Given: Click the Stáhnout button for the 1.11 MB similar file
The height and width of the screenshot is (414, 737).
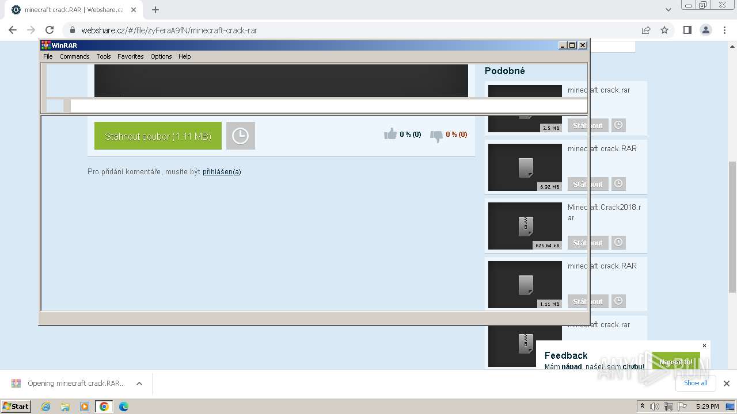Looking at the screenshot, I should [x=588, y=301].
